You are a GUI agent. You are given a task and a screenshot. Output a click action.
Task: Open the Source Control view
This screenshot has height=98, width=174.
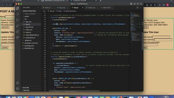[17, 20]
